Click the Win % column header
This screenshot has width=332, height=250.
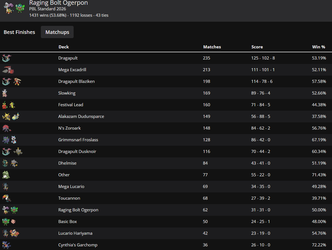click(318, 47)
